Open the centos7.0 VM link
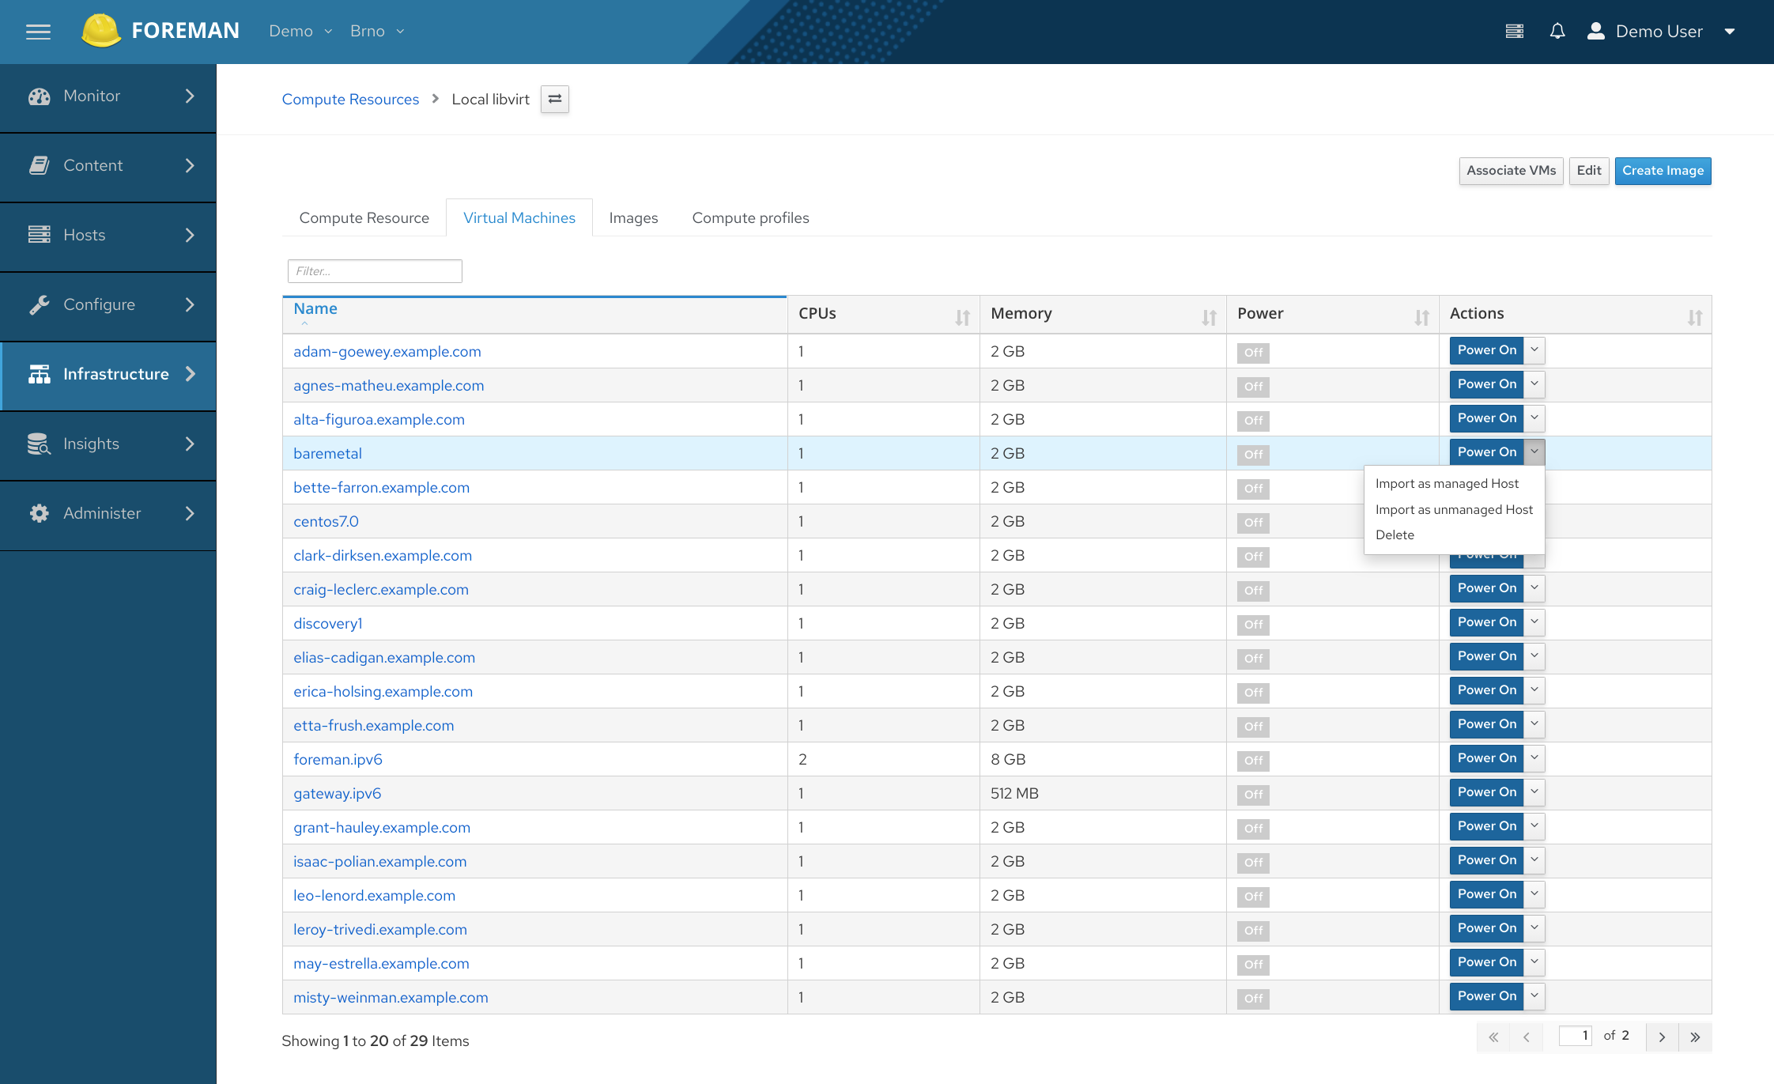The height and width of the screenshot is (1084, 1774). pyautogui.click(x=326, y=522)
